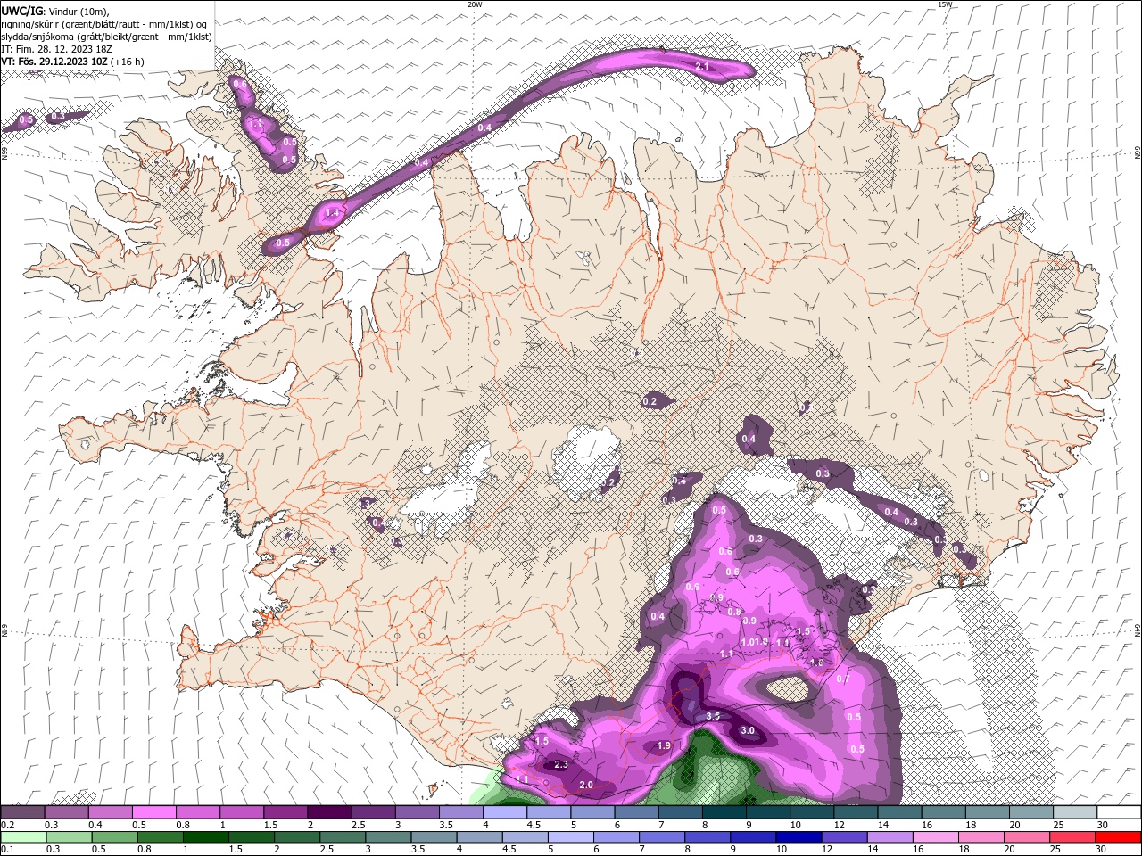Click the "15W" longitude label
Image resolution: width=1142 pixels, height=856 pixels.
coord(946,4)
